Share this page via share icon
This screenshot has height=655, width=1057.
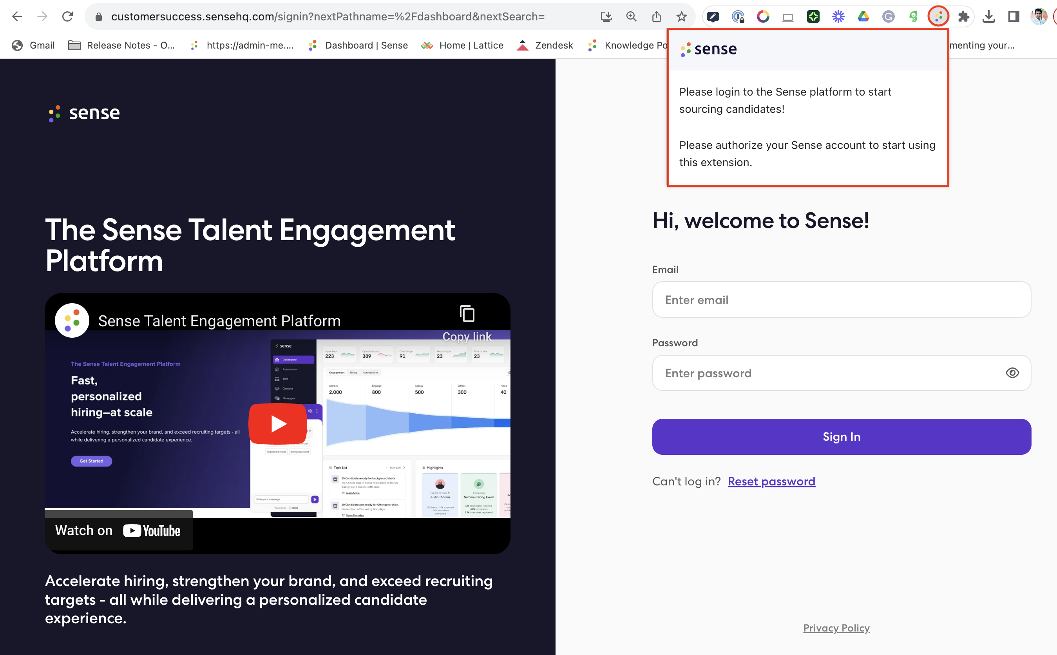[656, 17]
